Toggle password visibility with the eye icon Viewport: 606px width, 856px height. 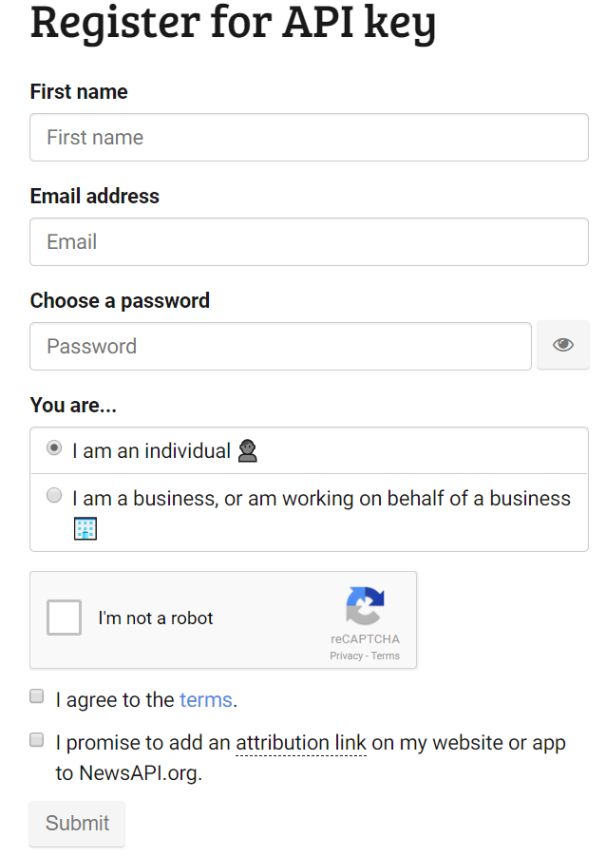[563, 345]
